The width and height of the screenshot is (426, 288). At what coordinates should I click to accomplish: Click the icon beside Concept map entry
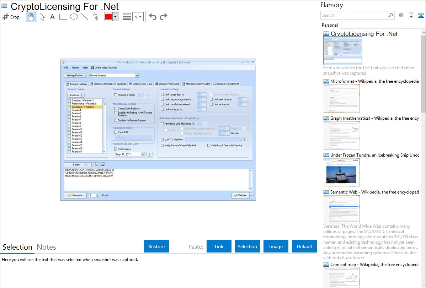pyautogui.click(x=326, y=265)
